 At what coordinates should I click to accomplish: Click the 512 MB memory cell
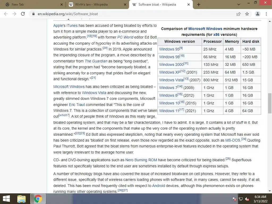pos(231,80)
